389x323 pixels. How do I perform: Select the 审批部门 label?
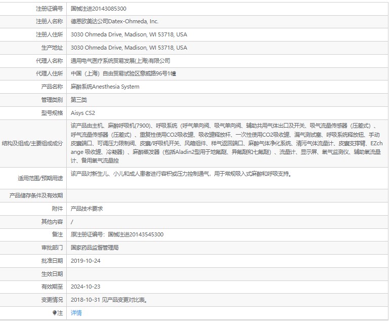click(52, 248)
